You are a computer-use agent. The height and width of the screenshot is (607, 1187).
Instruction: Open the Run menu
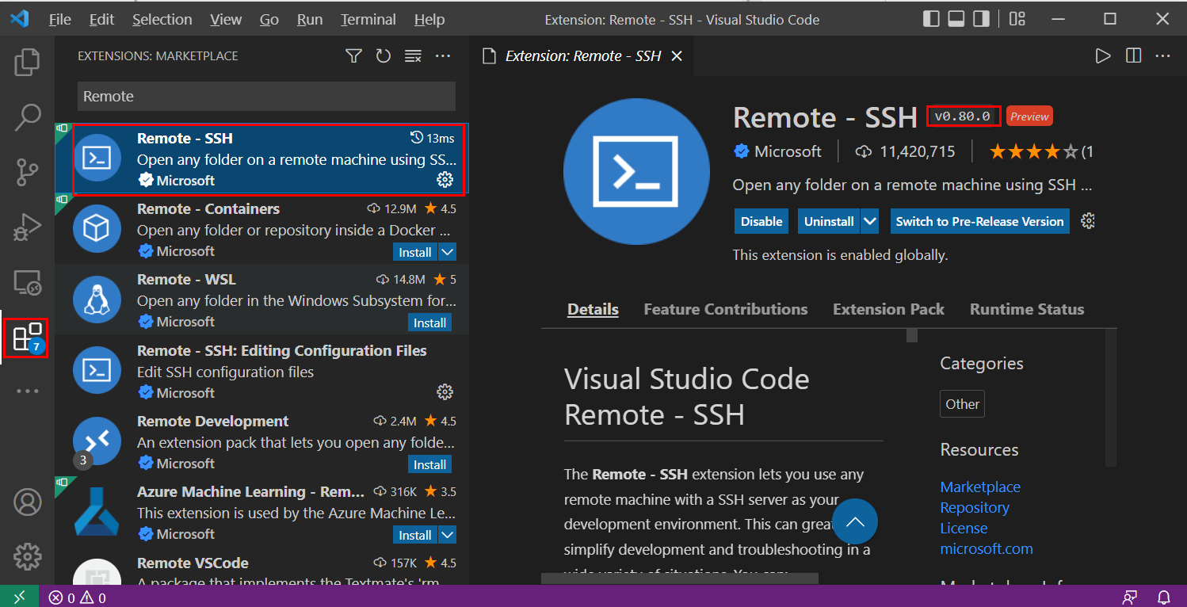pos(310,19)
